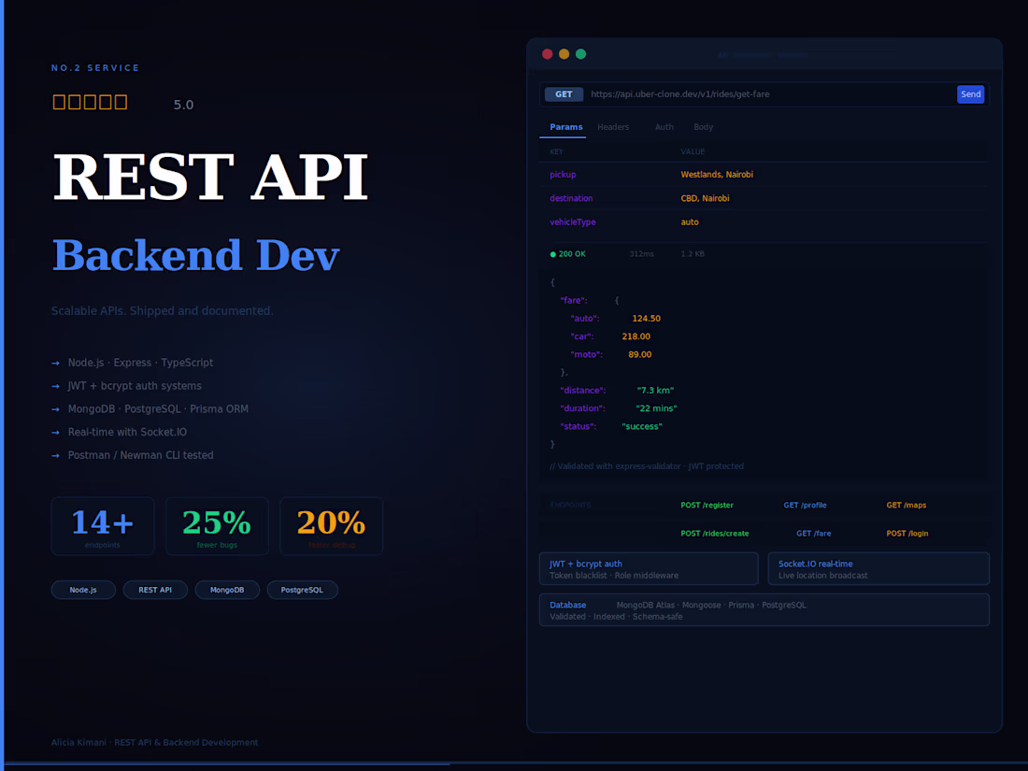The width and height of the screenshot is (1028, 771).
Task: Switch to the Params tab
Action: [x=565, y=127]
